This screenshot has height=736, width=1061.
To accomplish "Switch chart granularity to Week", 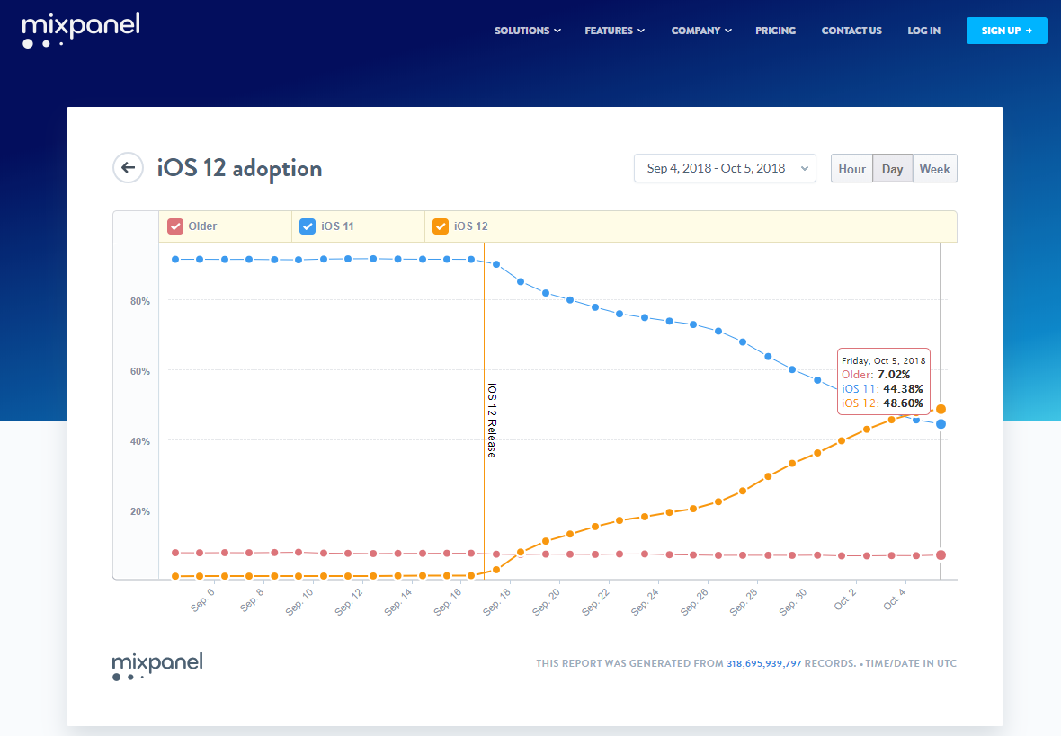I will [934, 169].
